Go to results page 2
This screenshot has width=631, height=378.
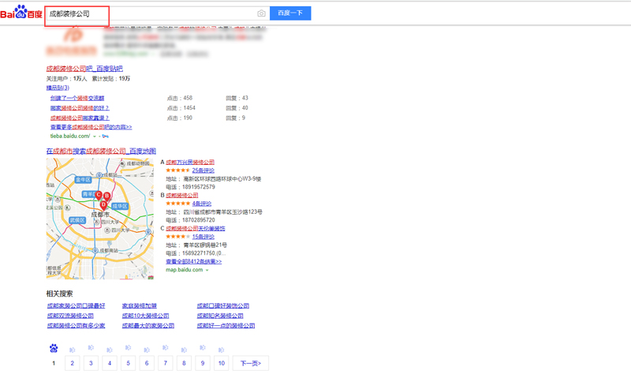(x=72, y=363)
